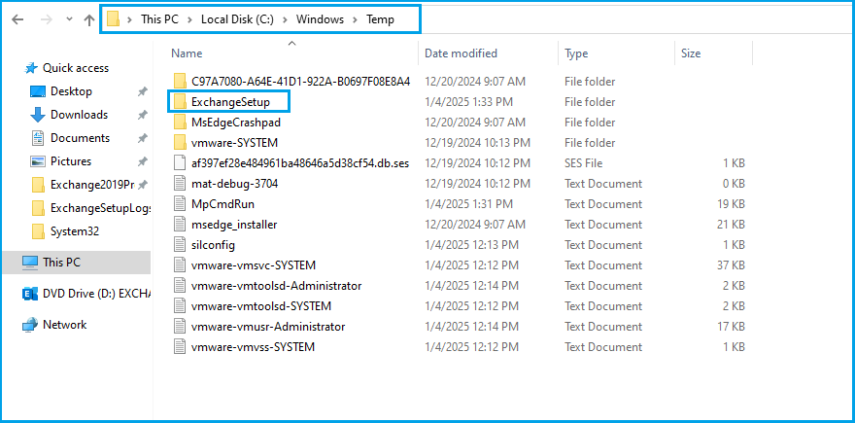Open the System32 folder in Quick access
The image size is (855, 423).
pyautogui.click(x=74, y=231)
